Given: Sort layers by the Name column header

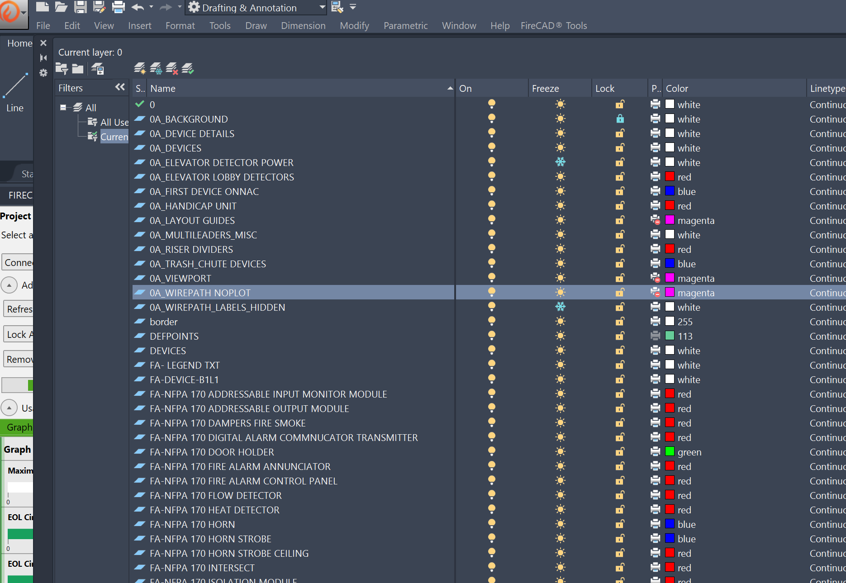Looking at the screenshot, I should coord(300,88).
